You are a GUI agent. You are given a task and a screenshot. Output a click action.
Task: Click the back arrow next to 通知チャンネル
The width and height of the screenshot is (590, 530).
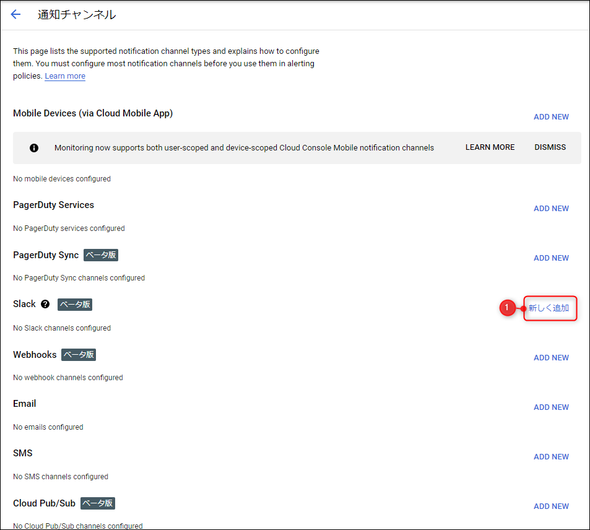click(x=15, y=15)
